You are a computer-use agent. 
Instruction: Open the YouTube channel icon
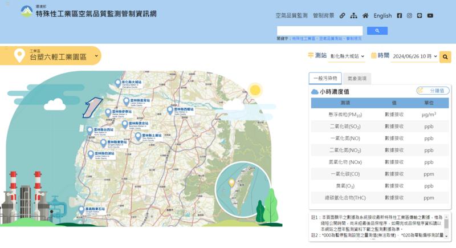(x=430, y=16)
